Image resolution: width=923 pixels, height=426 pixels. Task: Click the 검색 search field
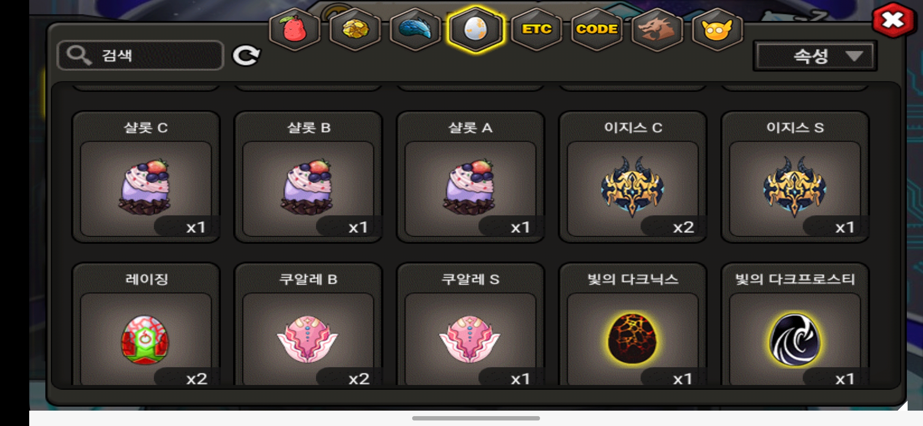(140, 55)
